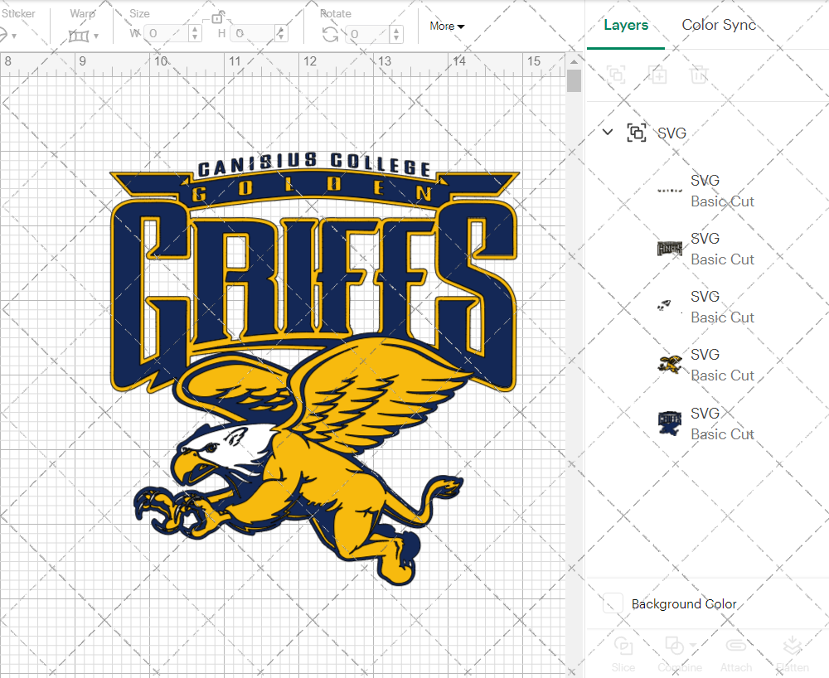Open the Combine dropdown arrow

pyautogui.click(x=693, y=646)
